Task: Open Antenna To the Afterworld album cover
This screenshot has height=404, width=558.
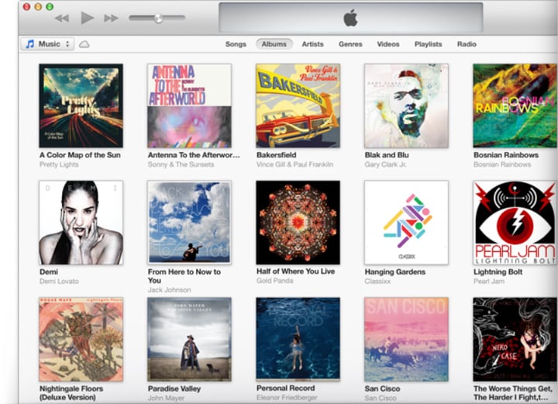Action: [189, 105]
